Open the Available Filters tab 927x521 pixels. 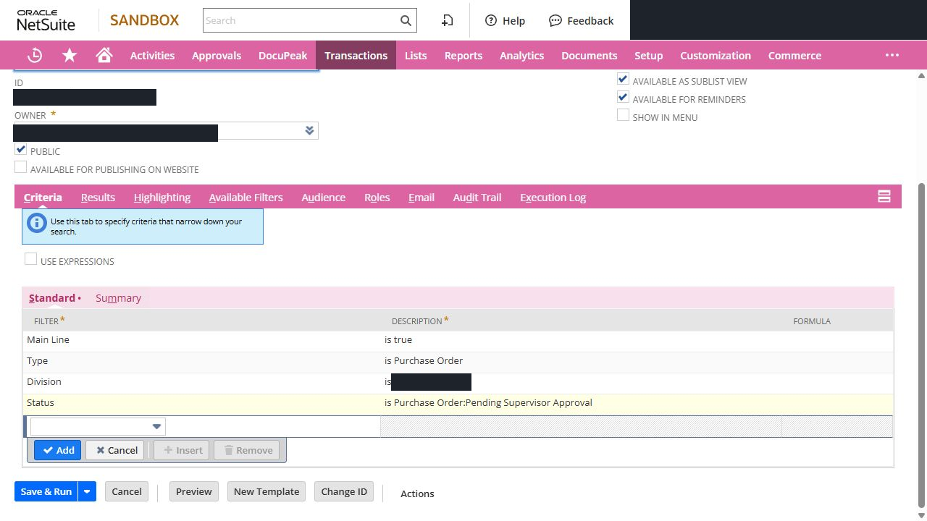pos(246,197)
